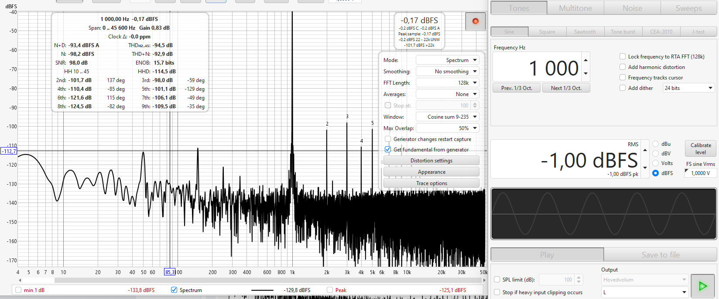Click the Stop at count field

coord(443,105)
